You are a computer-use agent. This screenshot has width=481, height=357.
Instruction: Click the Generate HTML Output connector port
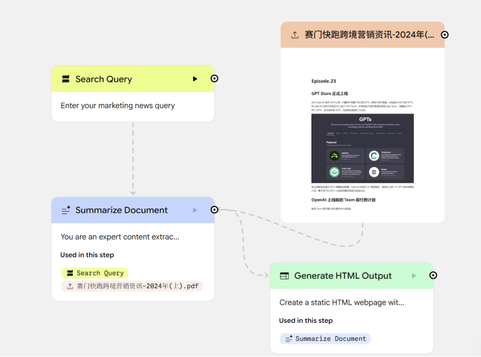433,275
